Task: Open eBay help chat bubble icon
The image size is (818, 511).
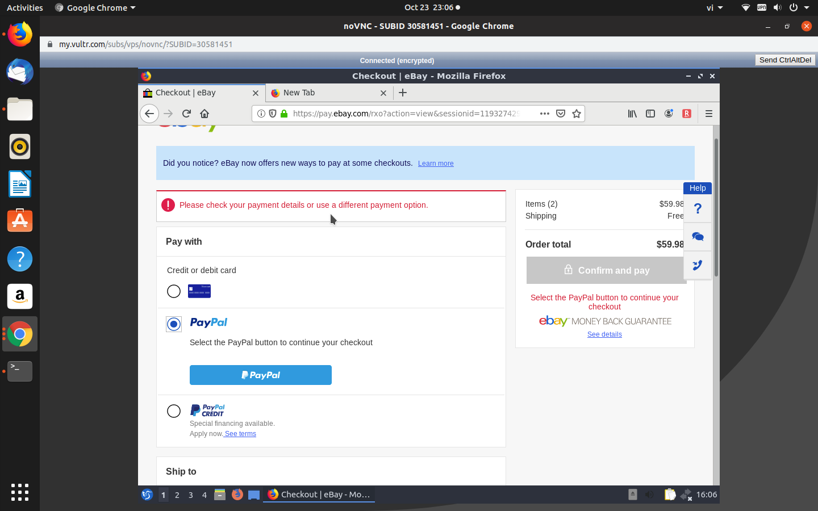Action: click(698, 237)
